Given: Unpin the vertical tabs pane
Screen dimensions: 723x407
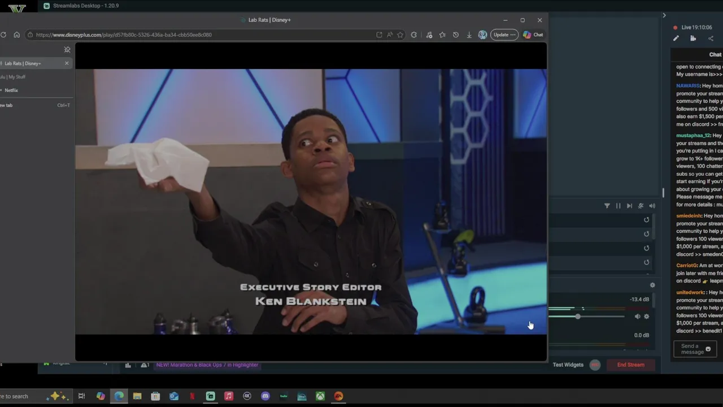Looking at the screenshot, I should [x=67, y=50].
